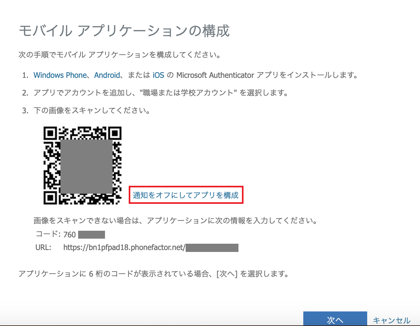This screenshot has width=420, height=326.
Task: Click the 画像をスキャンできない場合は text line
Action: [176, 221]
